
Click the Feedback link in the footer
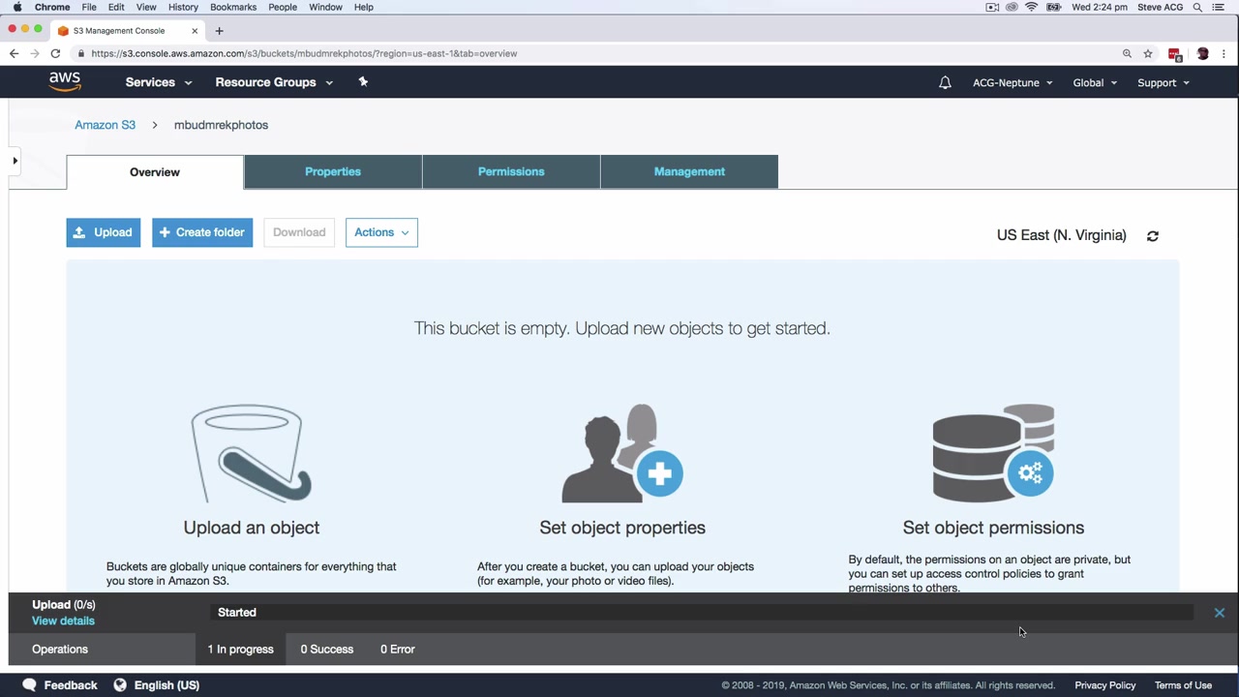click(71, 685)
